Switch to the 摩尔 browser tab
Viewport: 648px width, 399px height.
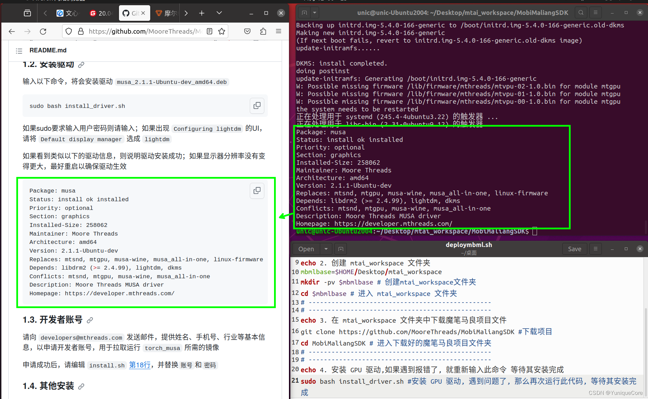click(167, 13)
